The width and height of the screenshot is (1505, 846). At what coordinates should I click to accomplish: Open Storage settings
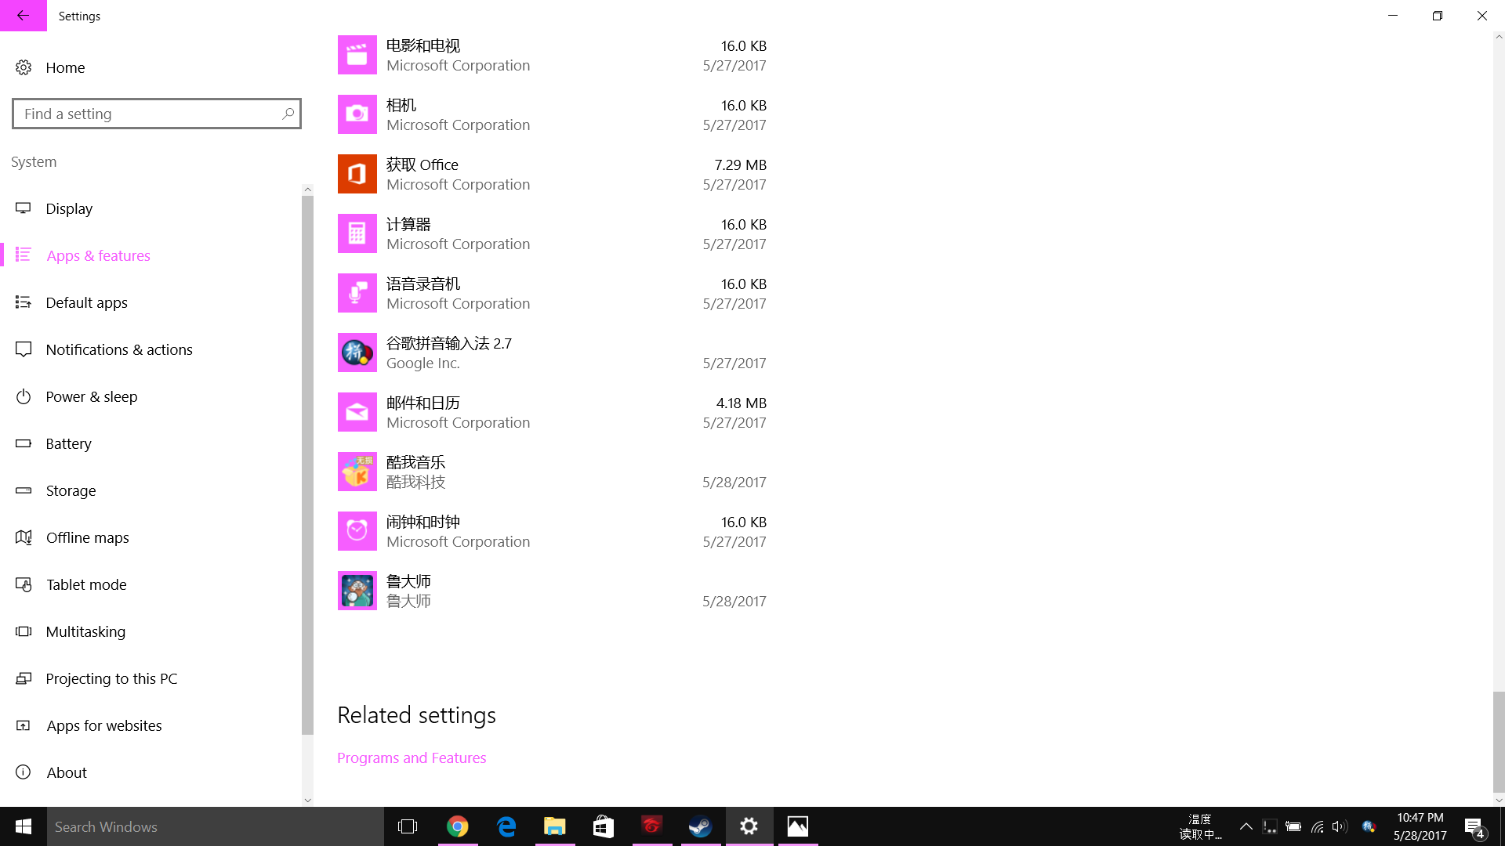(150, 490)
